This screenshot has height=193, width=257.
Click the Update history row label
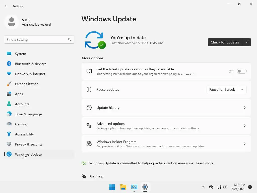108,108
